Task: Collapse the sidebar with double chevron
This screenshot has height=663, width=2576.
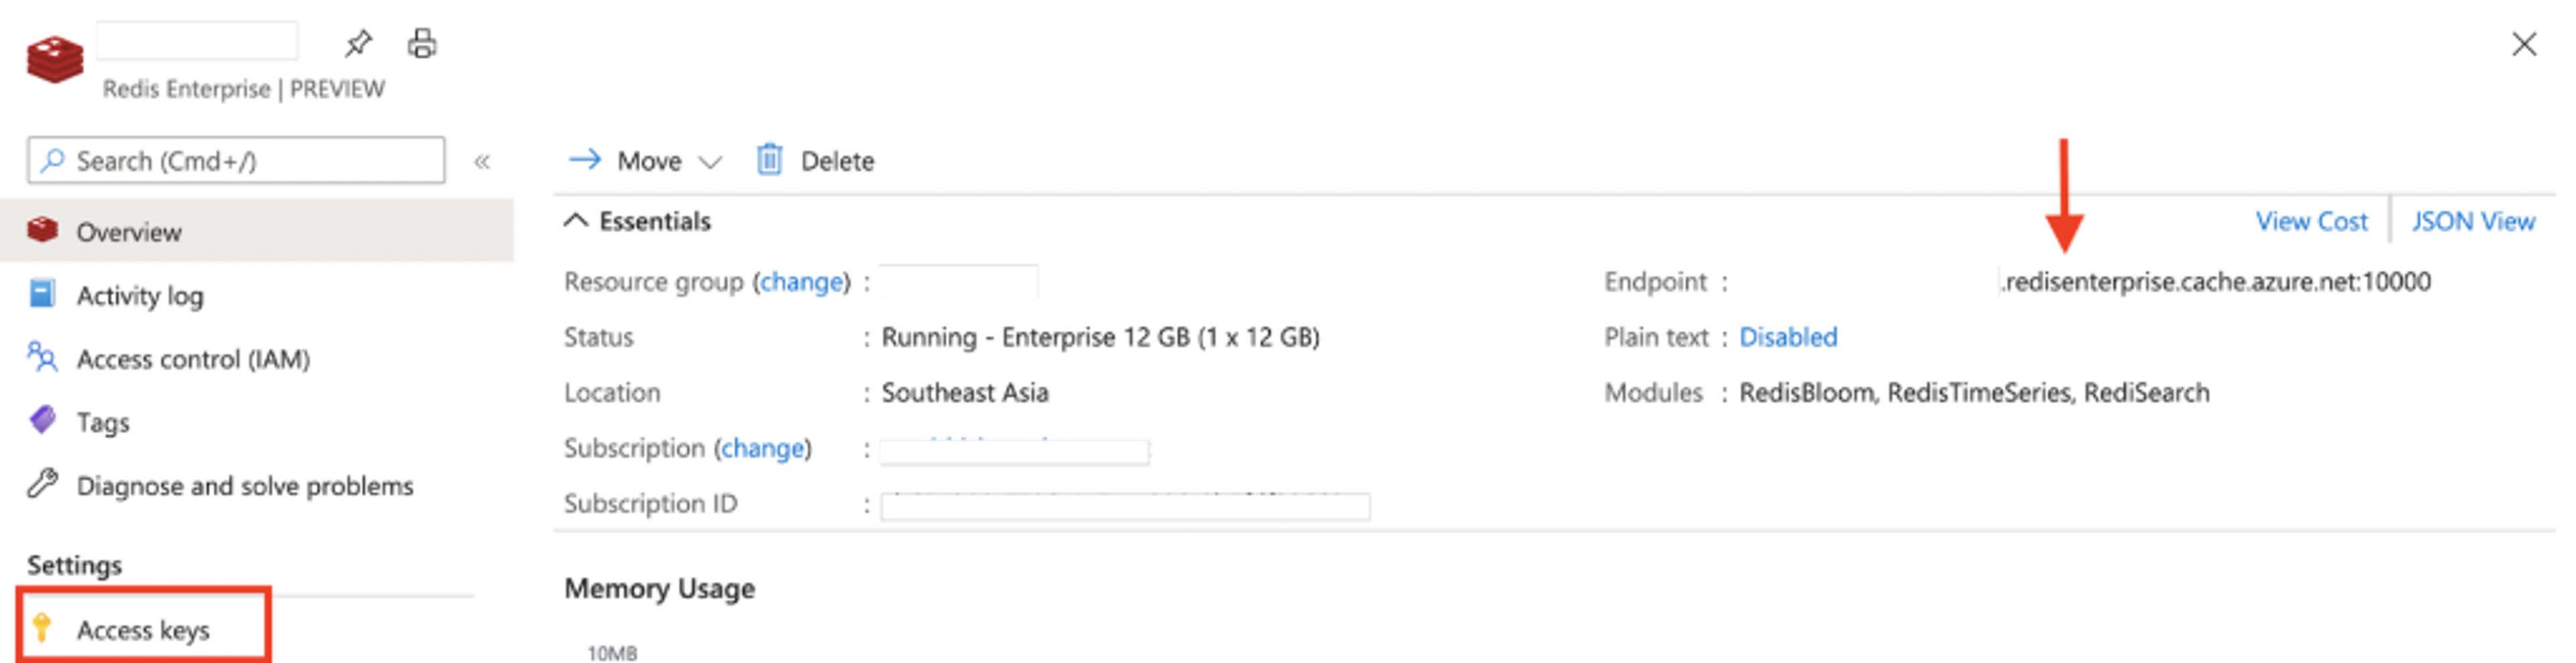Action: point(482,162)
